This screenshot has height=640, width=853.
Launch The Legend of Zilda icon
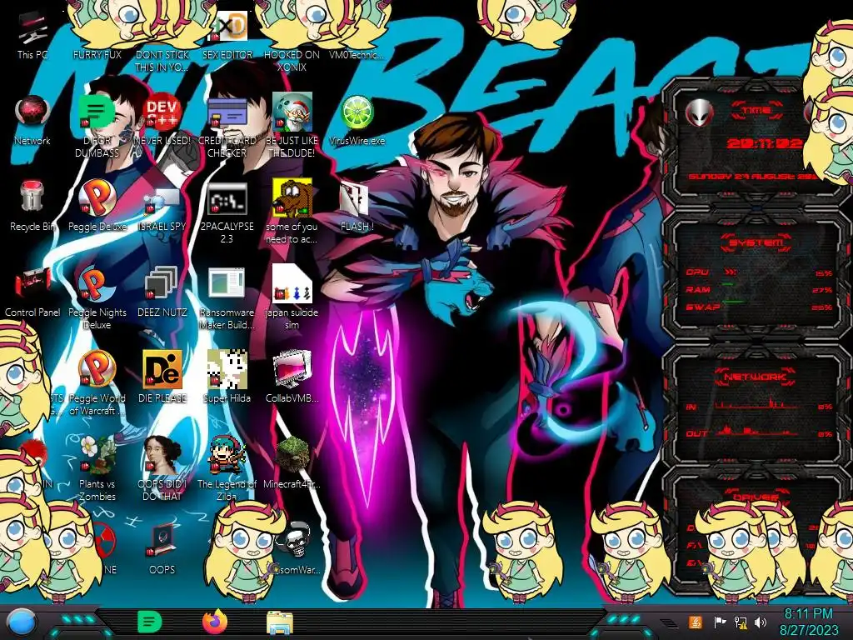pos(227,468)
